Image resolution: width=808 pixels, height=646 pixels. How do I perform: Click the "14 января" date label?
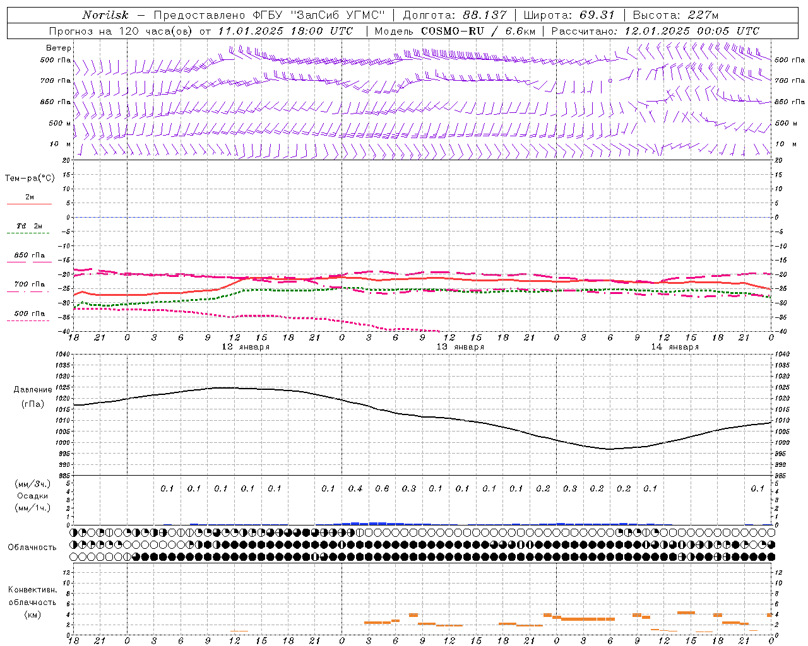point(675,347)
